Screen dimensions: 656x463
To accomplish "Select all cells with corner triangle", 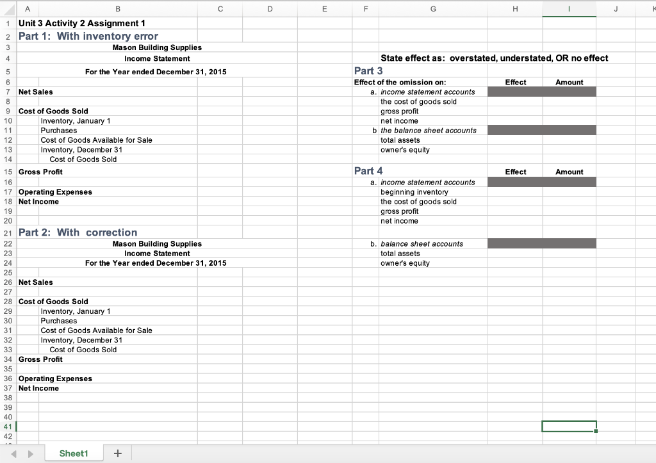I will pos(8,9).
